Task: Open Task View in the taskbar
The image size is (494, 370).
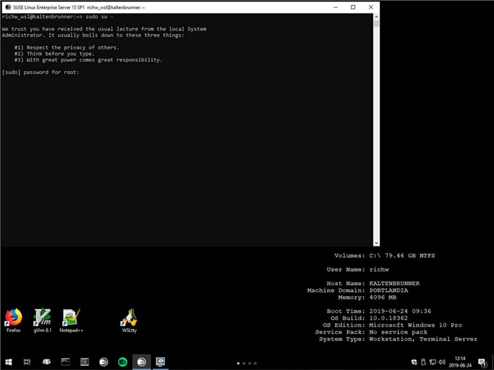Action: tap(27, 362)
